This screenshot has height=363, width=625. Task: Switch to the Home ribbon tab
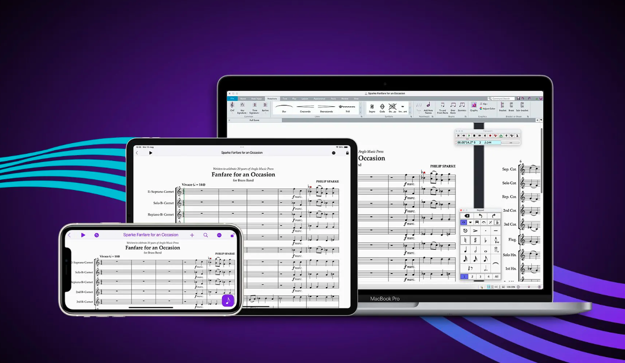243,99
